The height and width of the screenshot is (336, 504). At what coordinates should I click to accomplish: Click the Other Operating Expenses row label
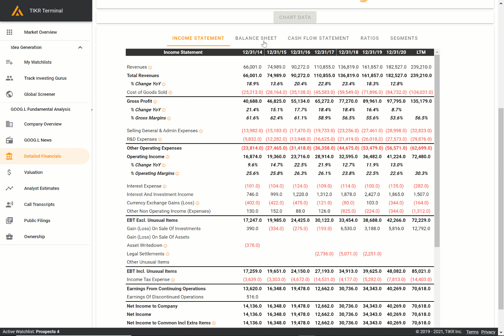154,148
